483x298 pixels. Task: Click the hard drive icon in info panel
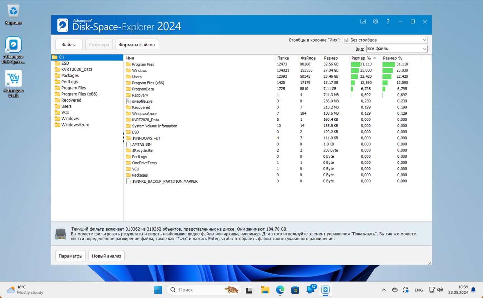(61, 234)
